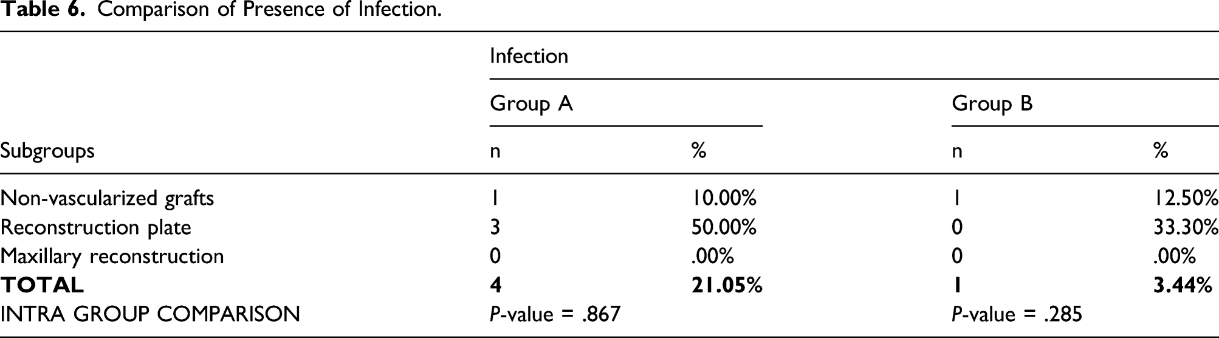1219x338 pixels.
Task: Select Group A total count 4
Action: (x=495, y=285)
